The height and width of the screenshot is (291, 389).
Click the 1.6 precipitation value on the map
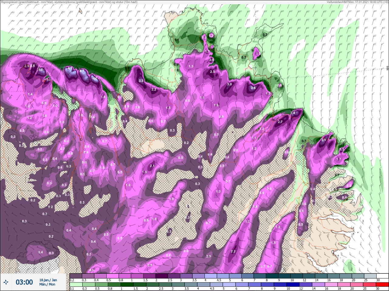tap(216, 105)
